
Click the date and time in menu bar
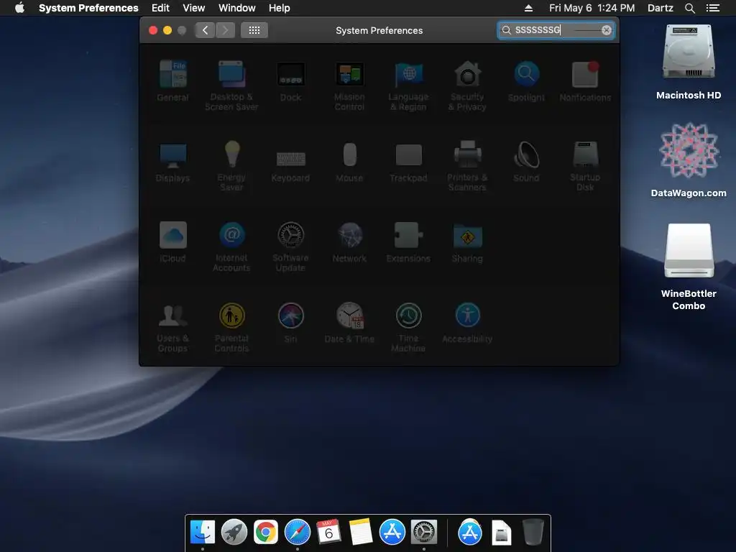(x=592, y=8)
